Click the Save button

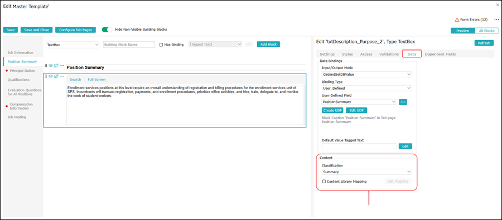(11, 30)
